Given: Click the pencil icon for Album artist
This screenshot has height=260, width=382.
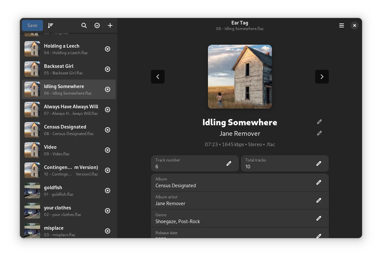Looking at the screenshot, I should pyautogui.click(x=318, y=200).
